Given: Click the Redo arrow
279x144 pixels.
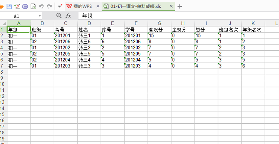Looking at the screenshot, I should (49, 7).
